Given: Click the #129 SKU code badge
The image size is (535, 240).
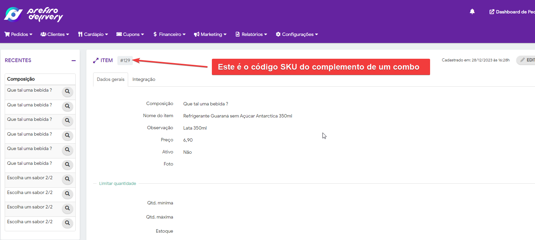Looking at the screenshot, I should click(125, 60).
